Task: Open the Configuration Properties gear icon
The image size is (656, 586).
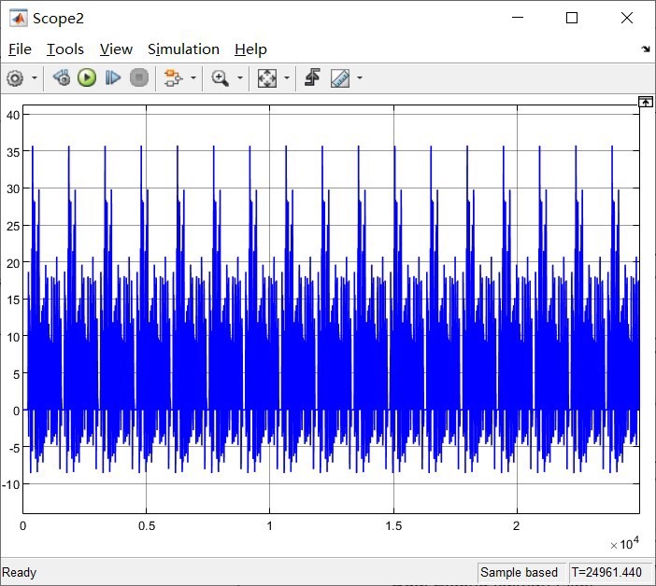Action: pos(16,78)
